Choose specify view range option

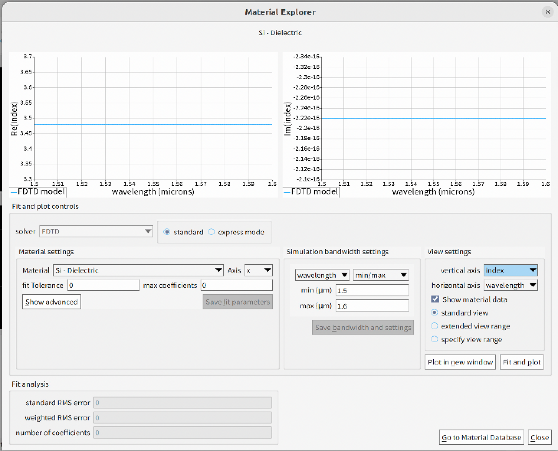point(435,340)
